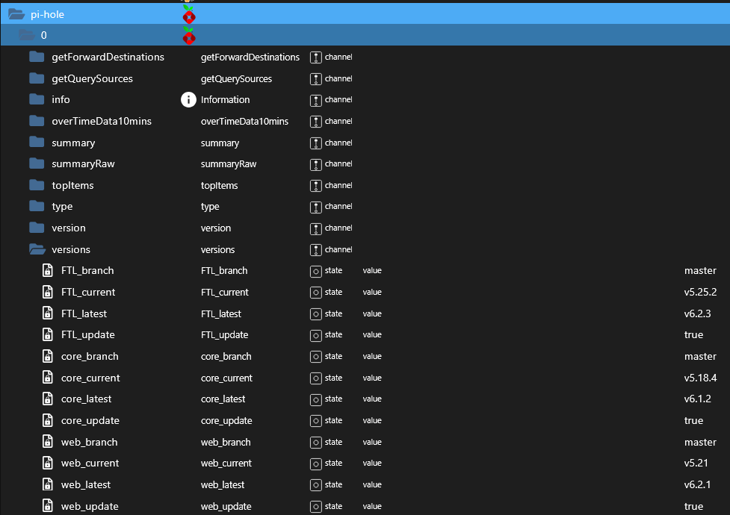Screen dimensions: 730x515
Task: Click state type icon in web_update row
Action: coord(315,507)
